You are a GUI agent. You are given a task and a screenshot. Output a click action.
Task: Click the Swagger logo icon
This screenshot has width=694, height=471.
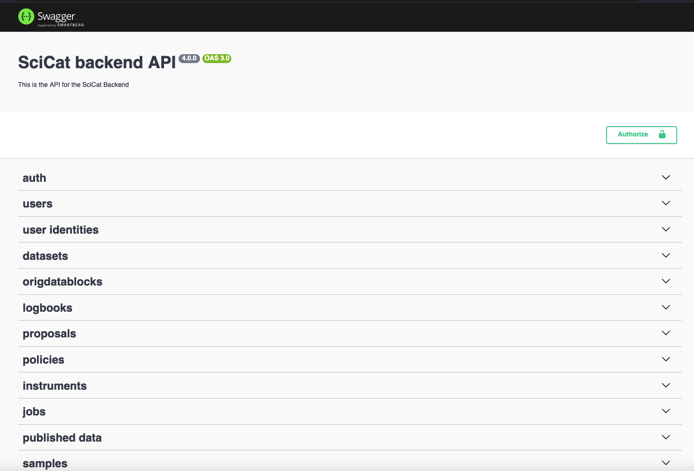click(x=26, y=17)
